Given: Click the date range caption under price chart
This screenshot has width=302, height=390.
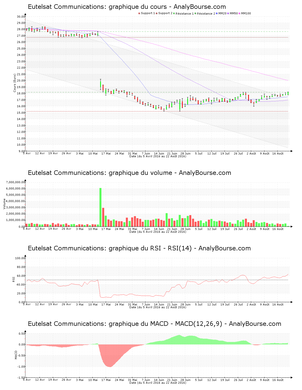Looking at the screenshot, I should coord(158,156).
